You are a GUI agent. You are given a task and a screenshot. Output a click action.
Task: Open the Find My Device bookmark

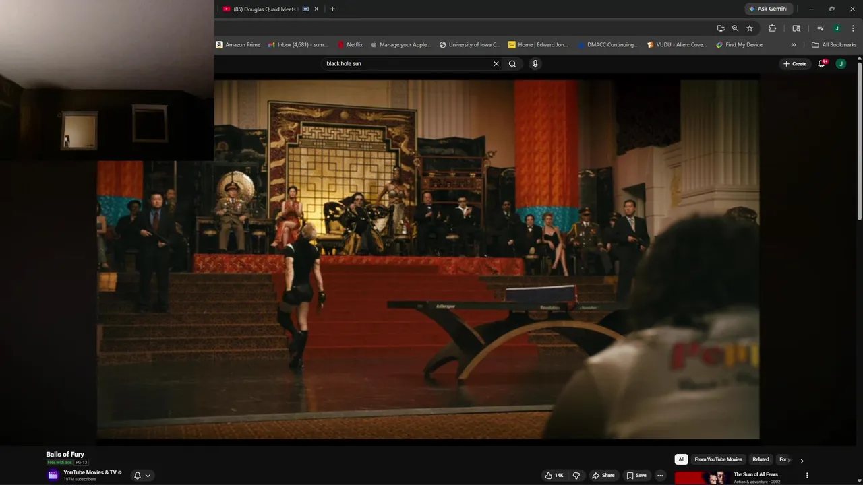(739, 45)
